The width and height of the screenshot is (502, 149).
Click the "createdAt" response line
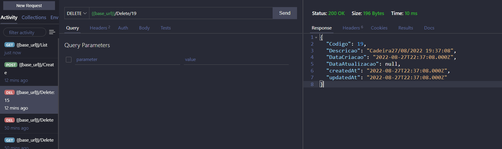point(388,71)
